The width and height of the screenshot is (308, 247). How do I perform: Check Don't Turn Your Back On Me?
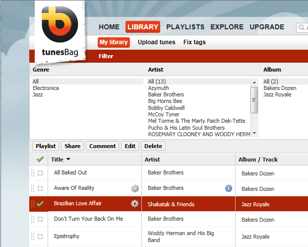[40, 219]
